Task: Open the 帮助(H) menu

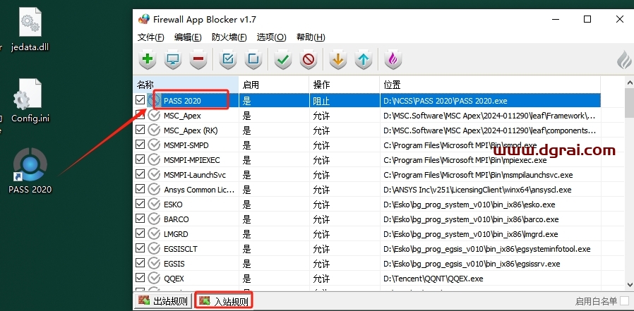Action: [311, 37]
